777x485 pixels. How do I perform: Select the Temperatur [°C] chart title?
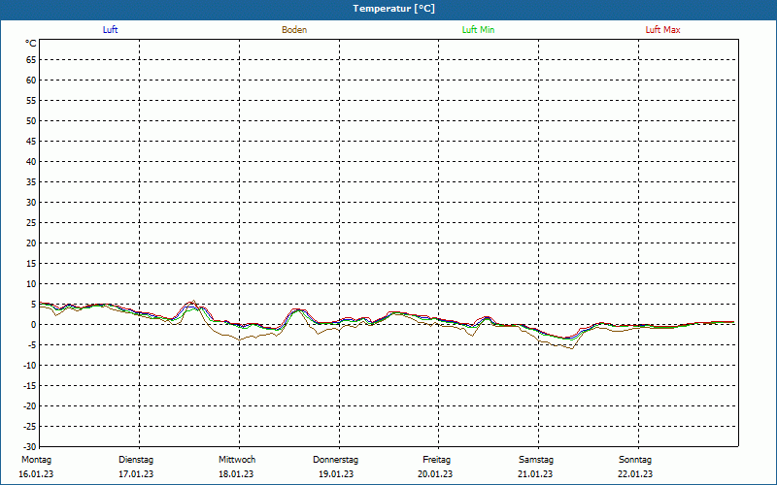tap(394, 9)
